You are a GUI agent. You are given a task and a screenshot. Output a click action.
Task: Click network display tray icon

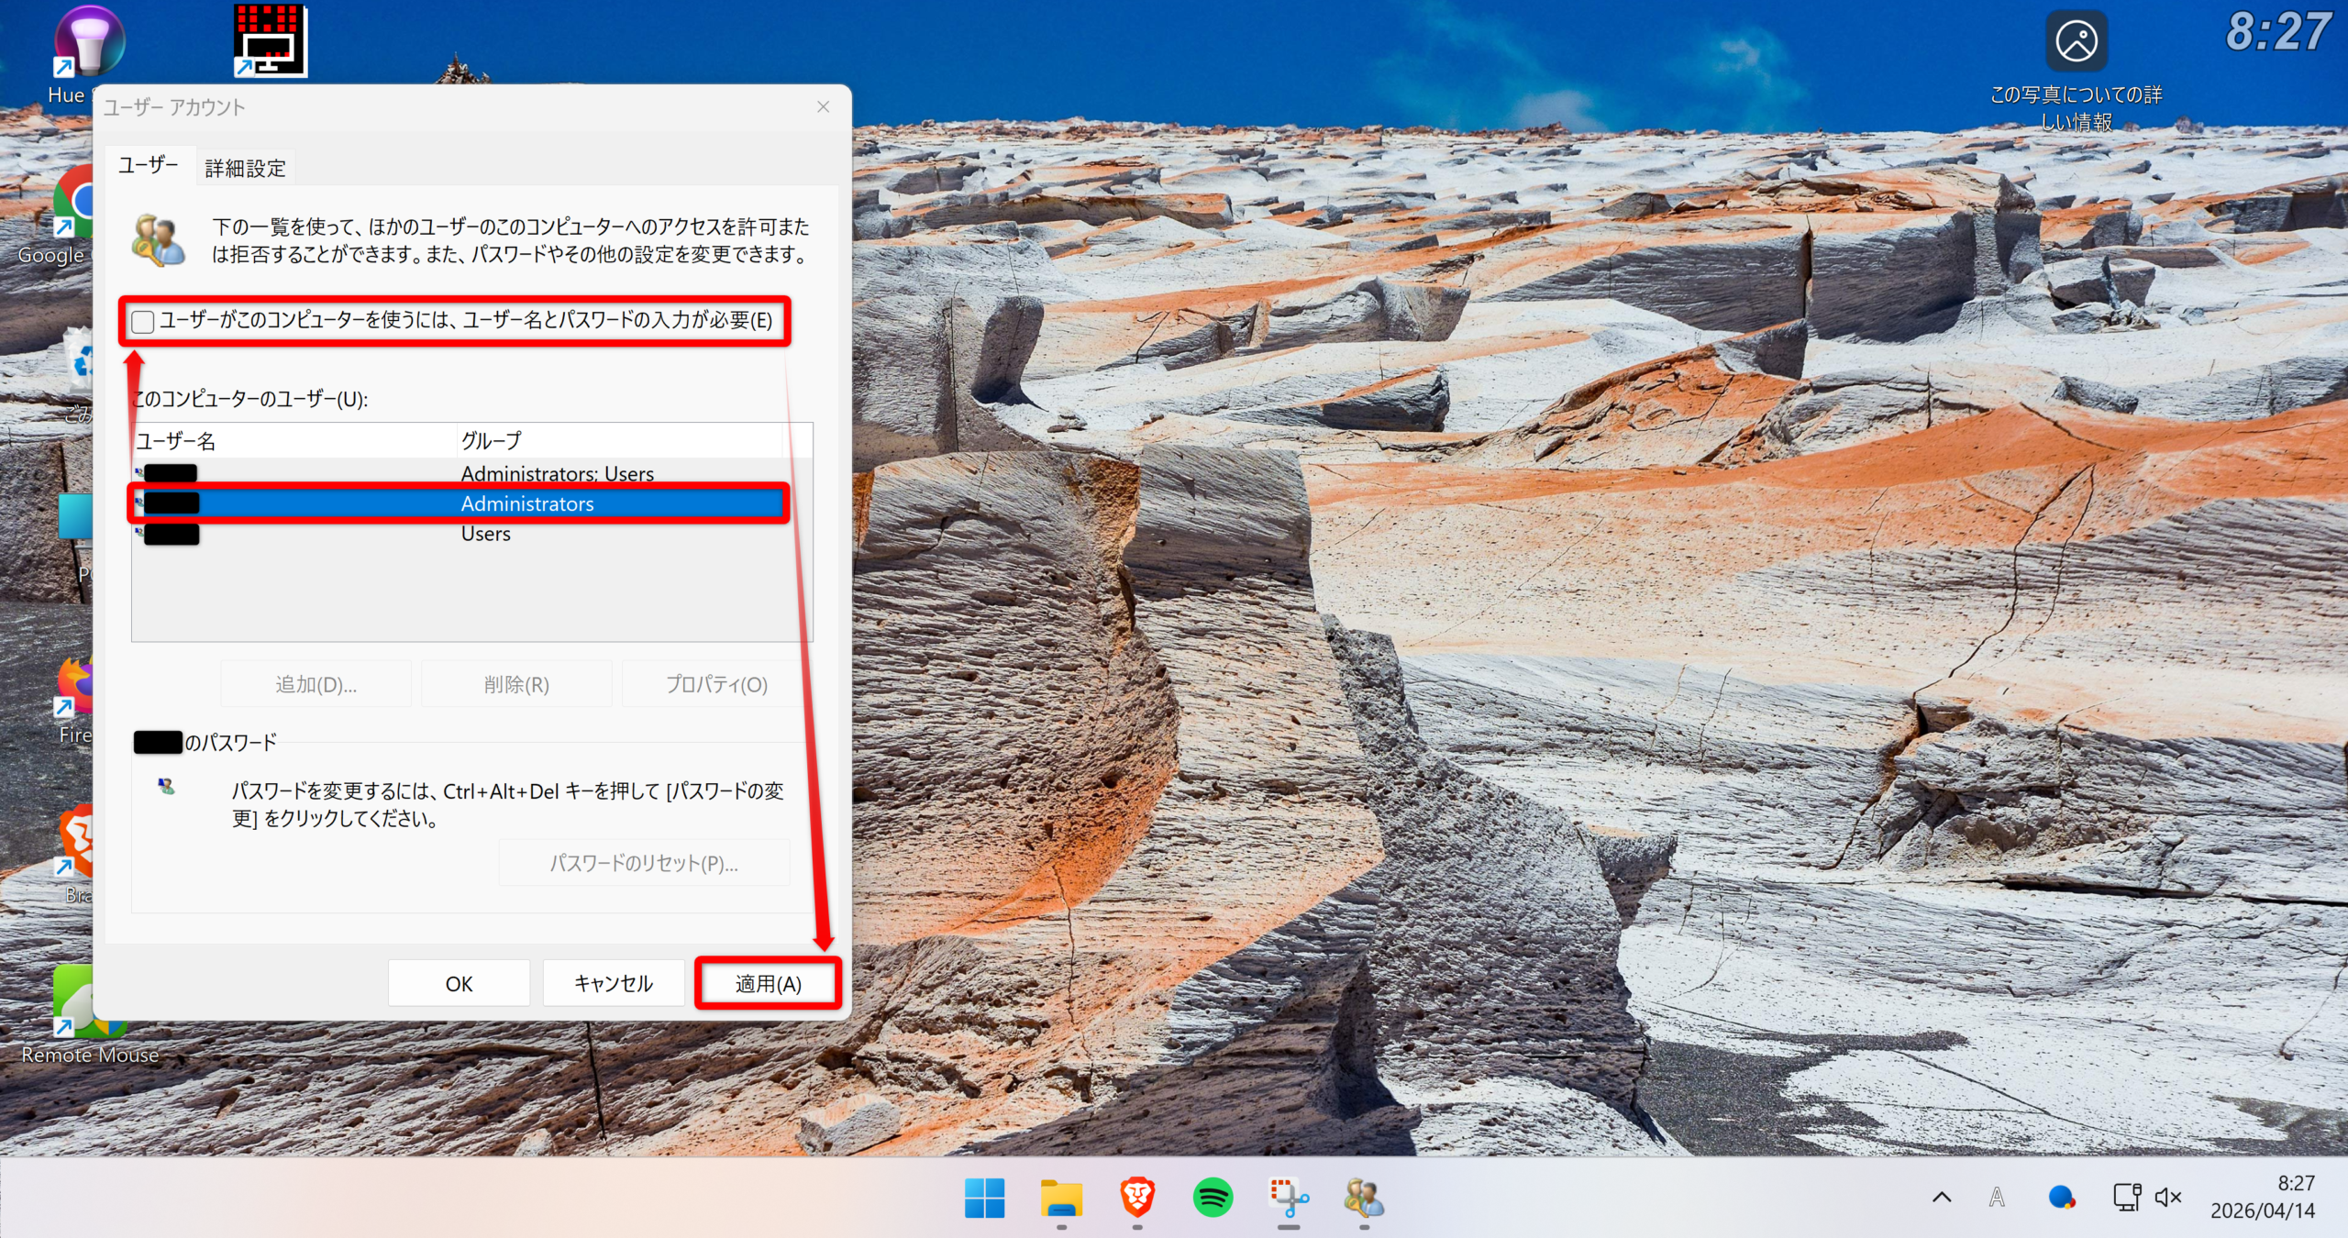tap(2126, 1197)
